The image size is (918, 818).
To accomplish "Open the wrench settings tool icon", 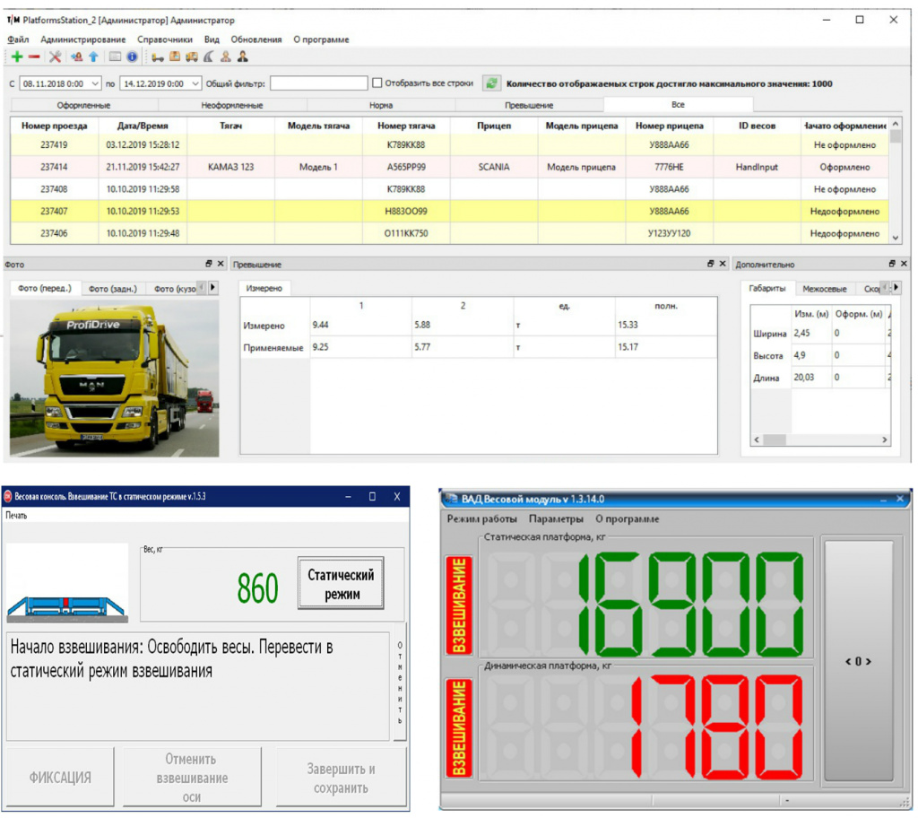I will (55, 57).
